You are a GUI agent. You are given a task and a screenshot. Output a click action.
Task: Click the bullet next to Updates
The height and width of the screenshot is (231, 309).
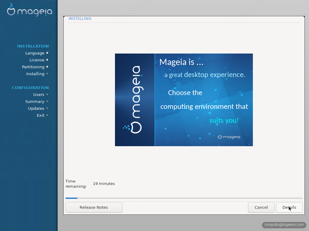(47, 108)
